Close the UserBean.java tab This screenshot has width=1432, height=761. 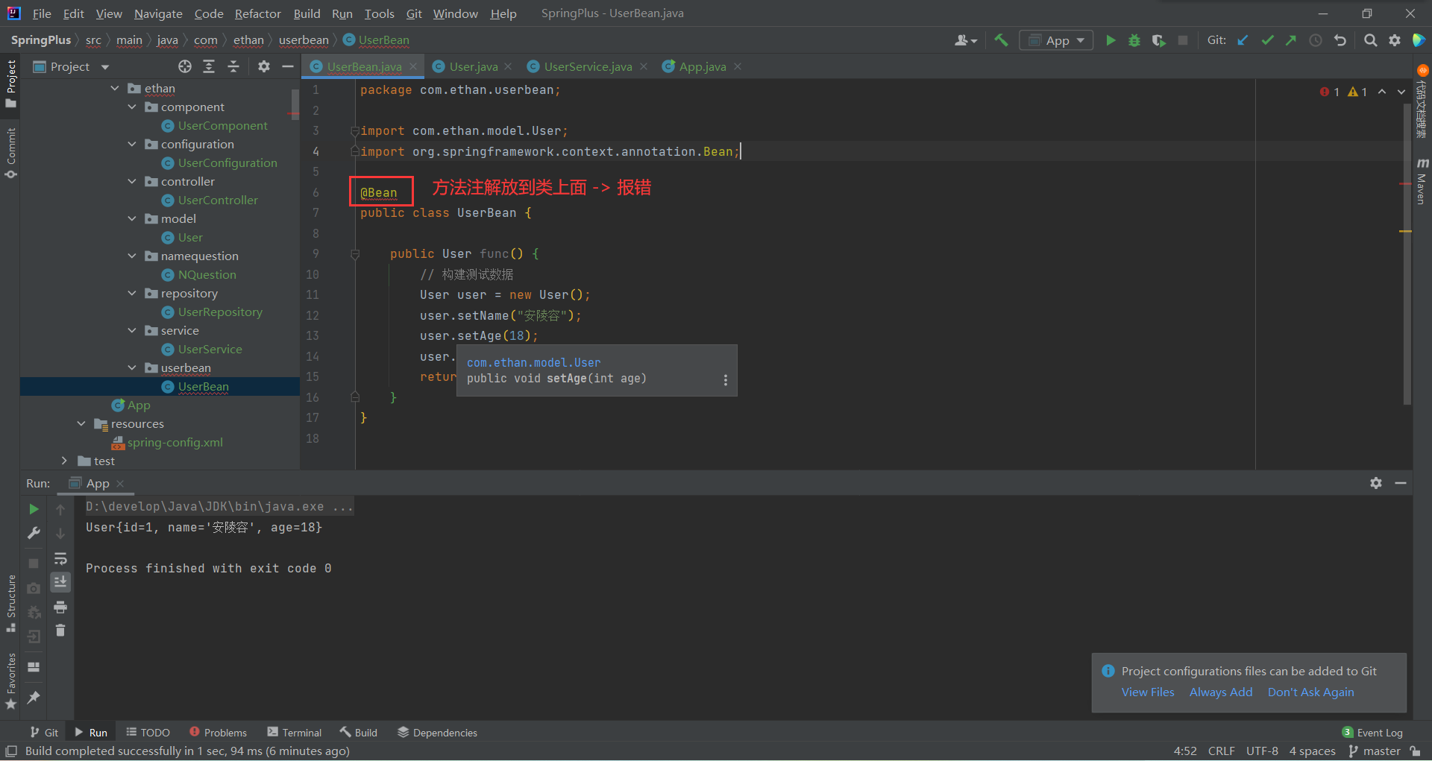(x=413, y=66)
